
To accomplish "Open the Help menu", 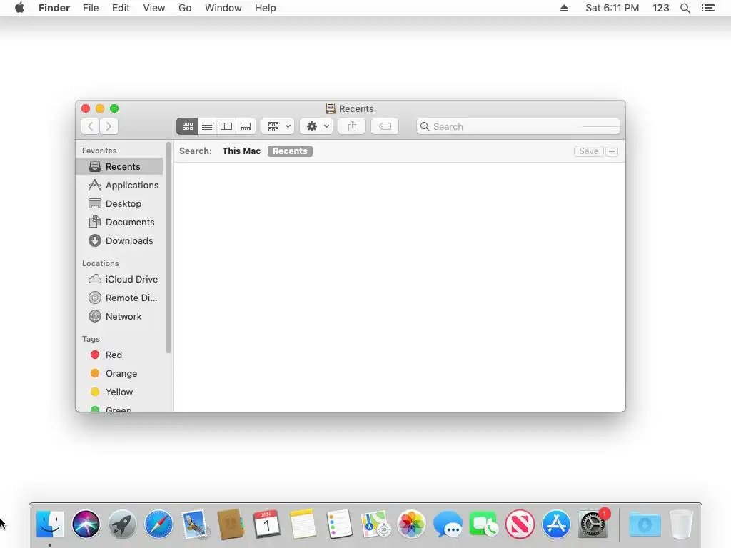I will [x=266, y=8].
